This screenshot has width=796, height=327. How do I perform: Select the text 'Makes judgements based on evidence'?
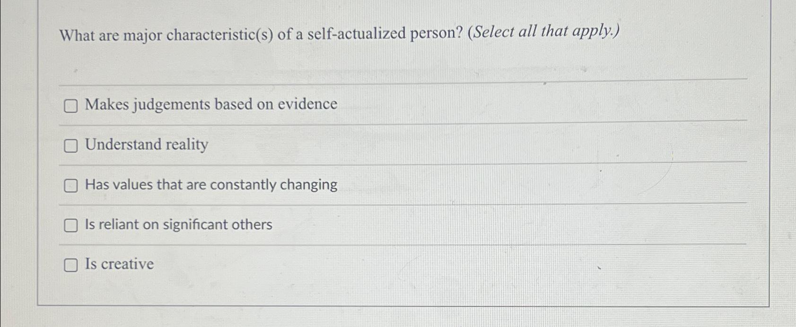[210, 104]
